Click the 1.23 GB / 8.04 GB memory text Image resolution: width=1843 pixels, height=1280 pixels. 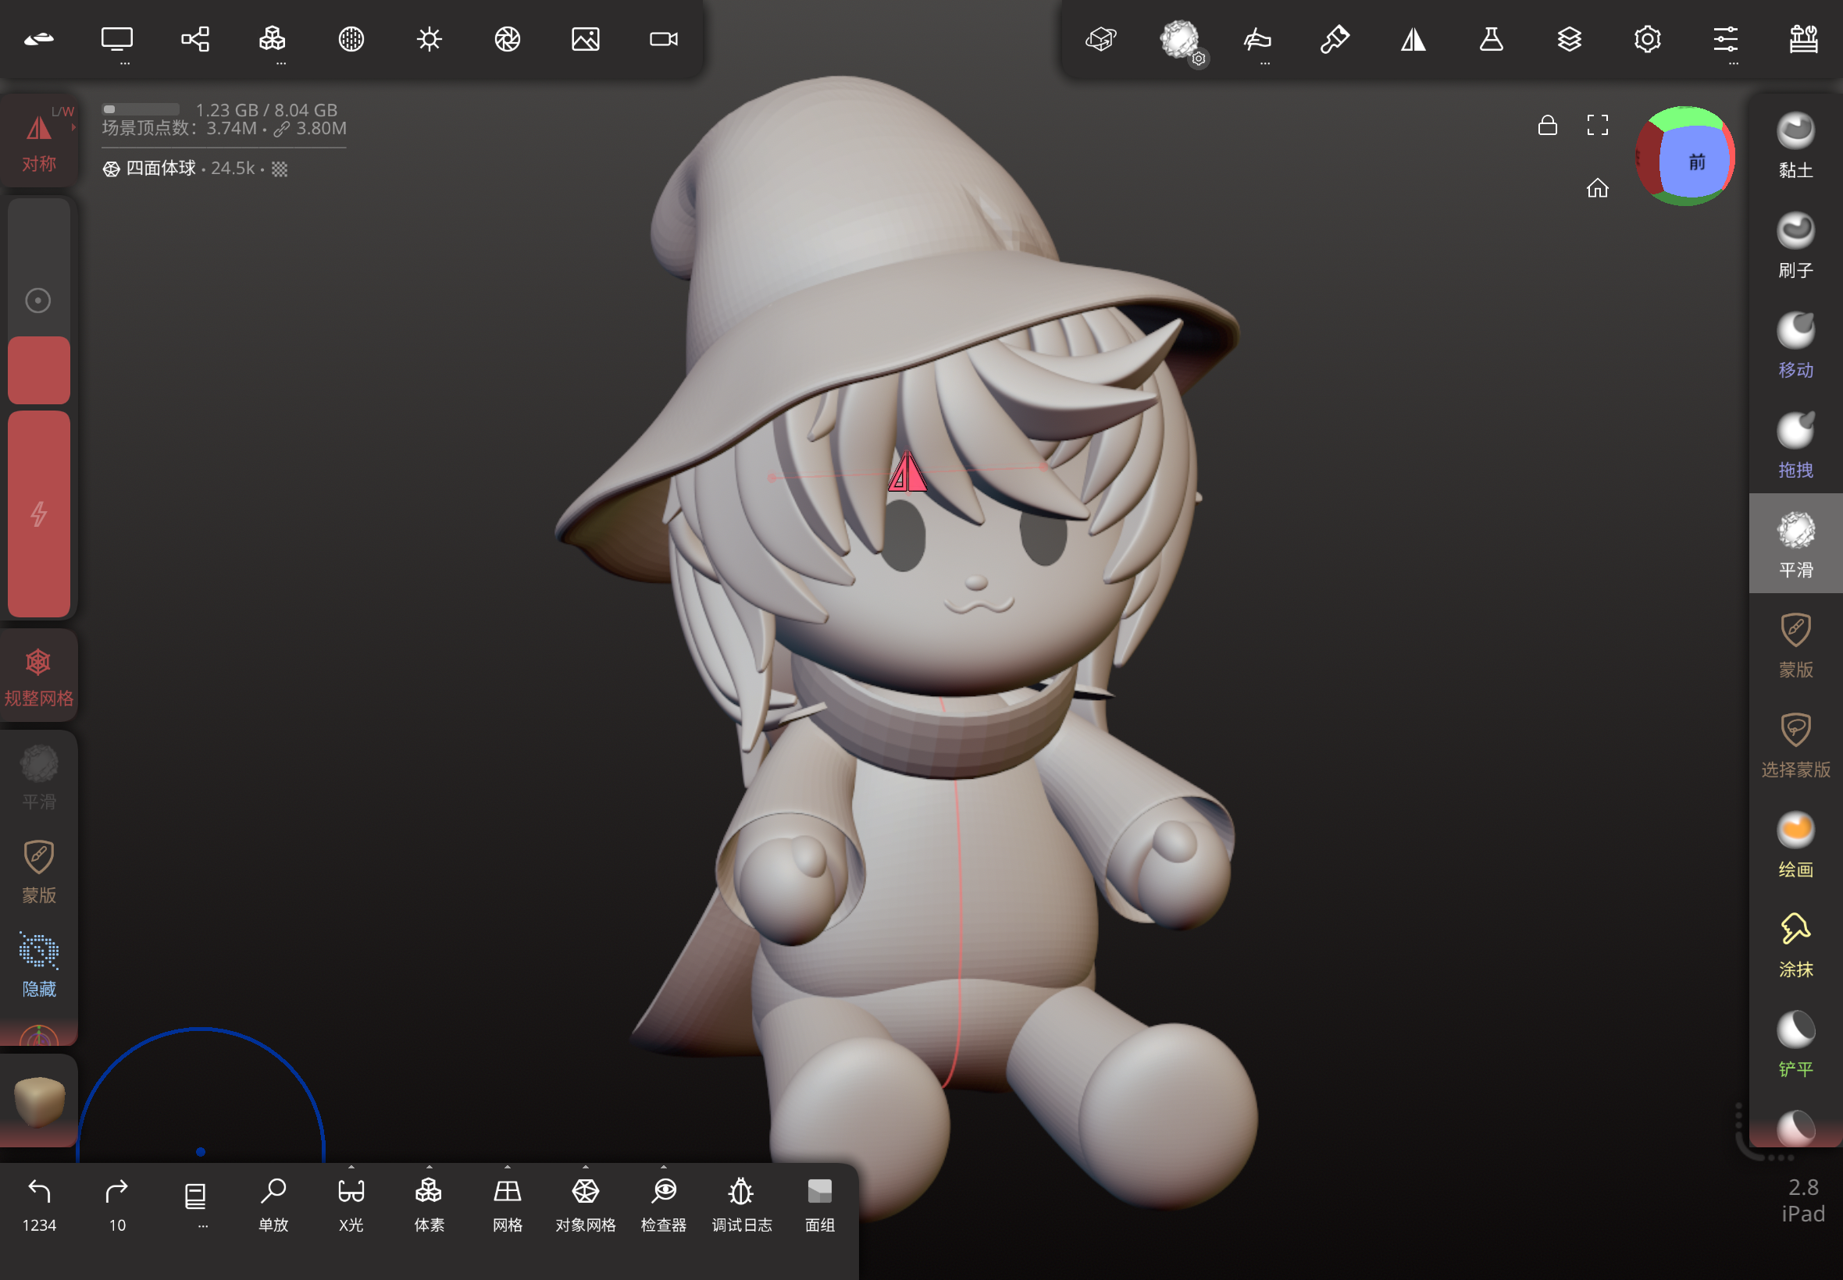266,109
